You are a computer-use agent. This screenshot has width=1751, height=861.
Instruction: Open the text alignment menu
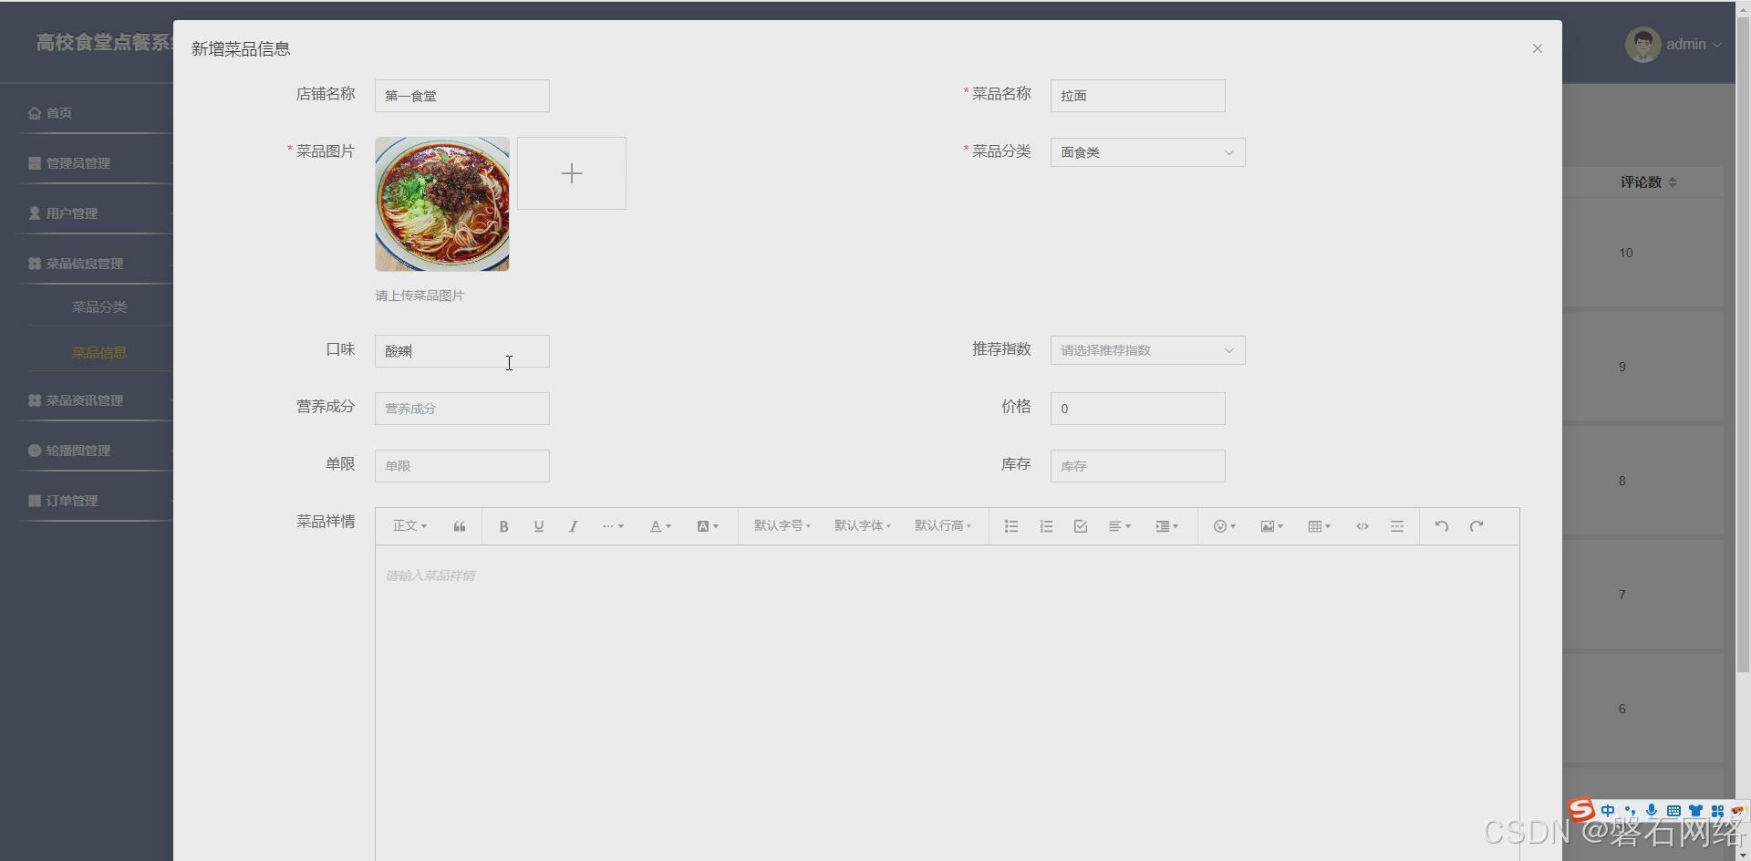tap(1119, 526)
